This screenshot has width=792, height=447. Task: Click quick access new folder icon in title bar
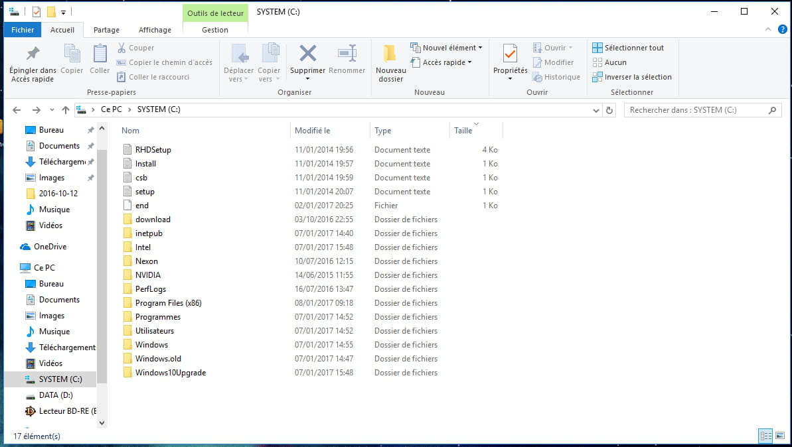(x=51, y=11)
